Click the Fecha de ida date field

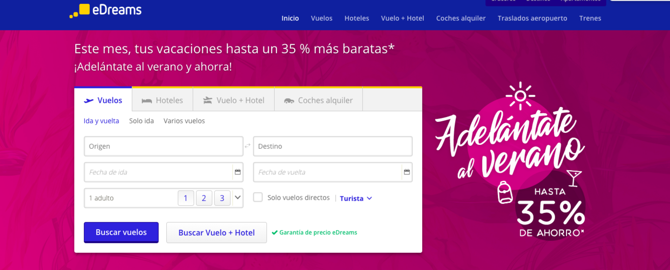pyautogui.click(x=163, y=172)
